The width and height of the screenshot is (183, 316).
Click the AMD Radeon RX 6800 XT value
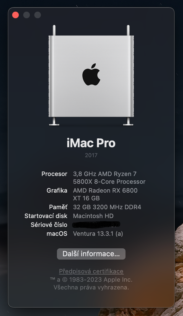tap(105, 194)
